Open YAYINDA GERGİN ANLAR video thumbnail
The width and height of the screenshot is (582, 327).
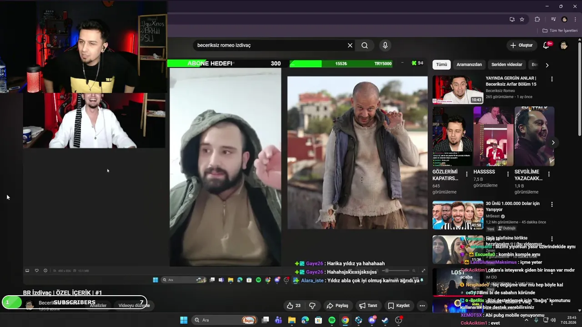point(458,90)
